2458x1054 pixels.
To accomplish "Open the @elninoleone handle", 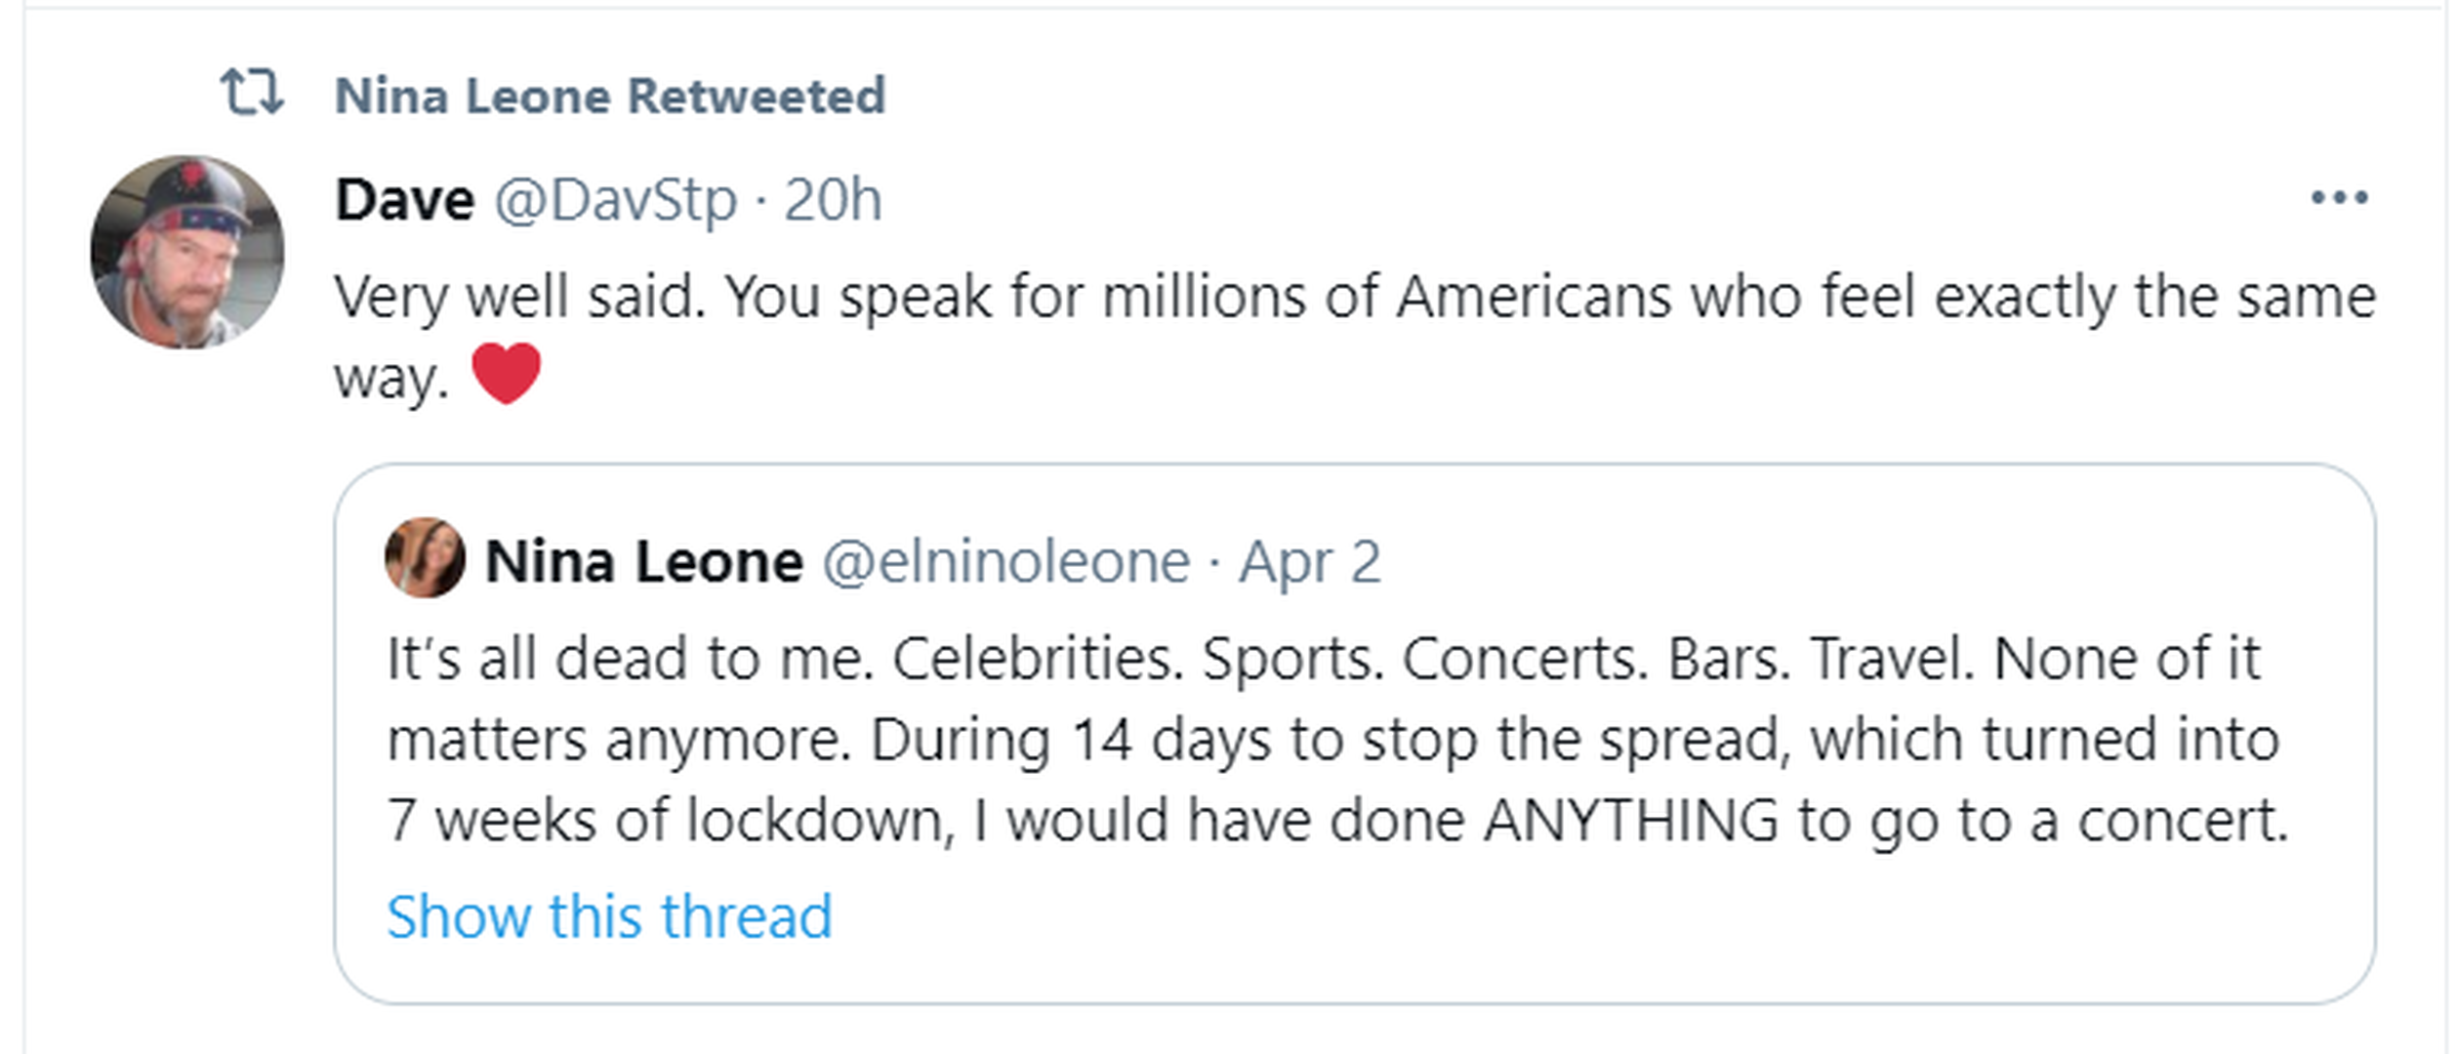I will tap(1006, 562).
